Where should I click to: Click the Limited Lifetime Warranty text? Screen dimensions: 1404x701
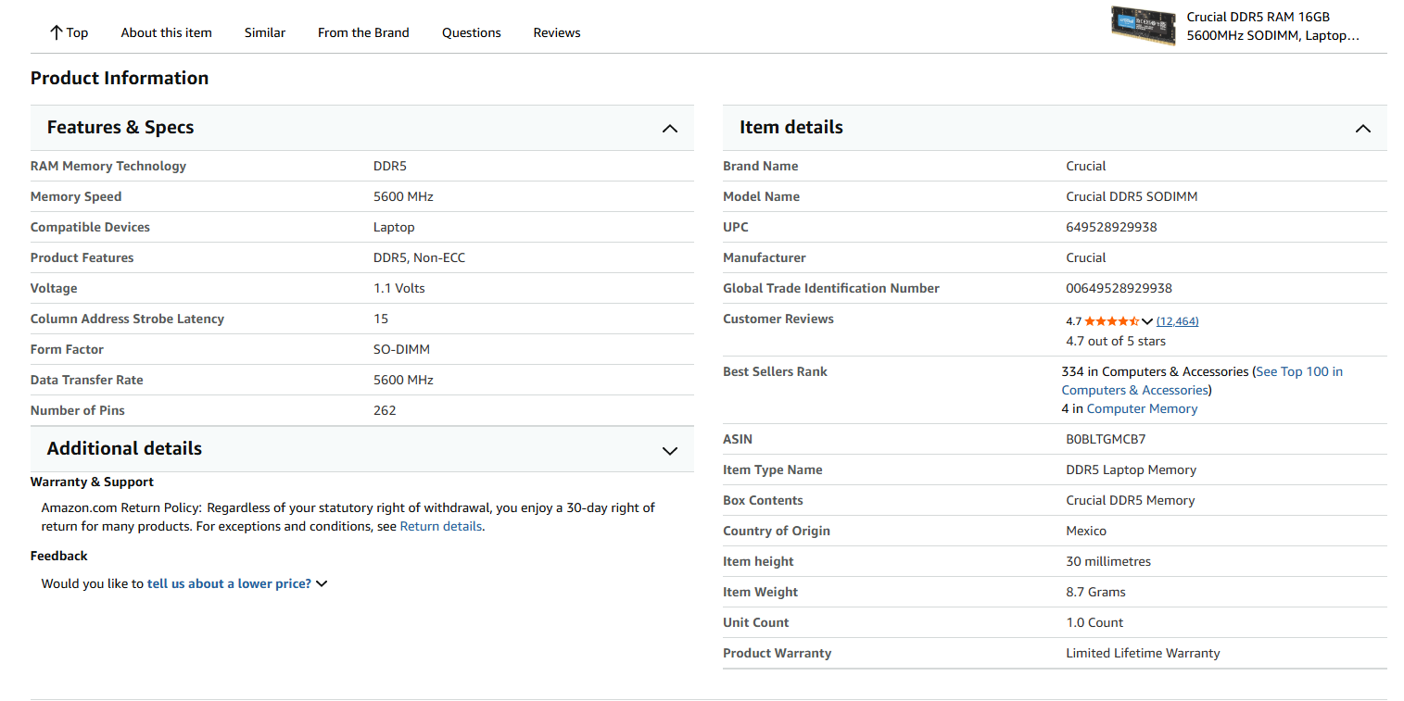(x=1143, y=653)
